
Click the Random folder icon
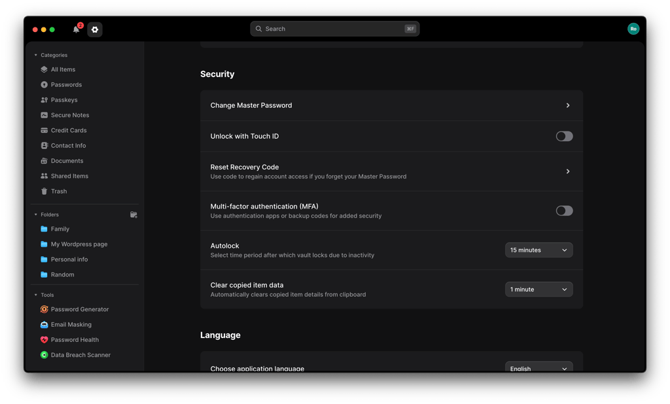pos(44,275)
